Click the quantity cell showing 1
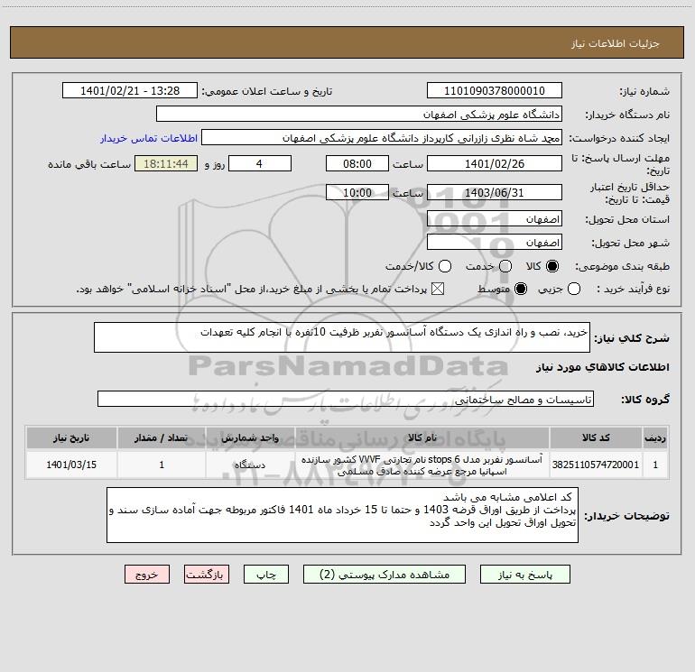The image size is (695, 672). pos(162,465)
